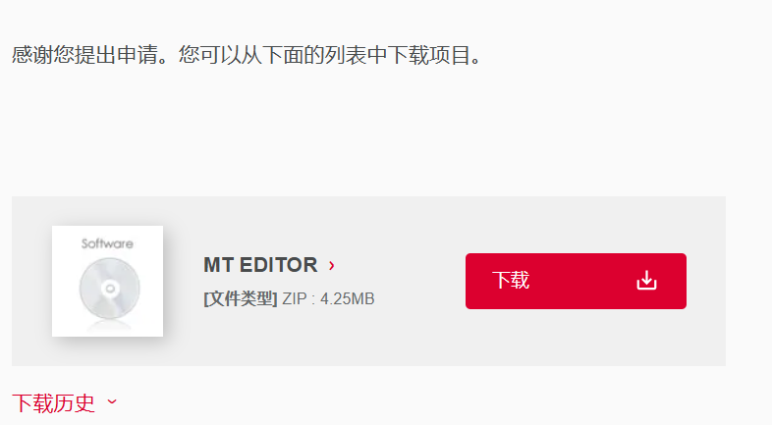Click the 下载 text label inside red button
Image resolution: width=772 pixels, height=425 pixels.
click(x=511, y=281)
